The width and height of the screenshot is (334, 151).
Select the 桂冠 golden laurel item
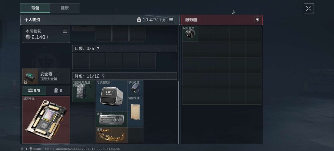tap(112, 135)
